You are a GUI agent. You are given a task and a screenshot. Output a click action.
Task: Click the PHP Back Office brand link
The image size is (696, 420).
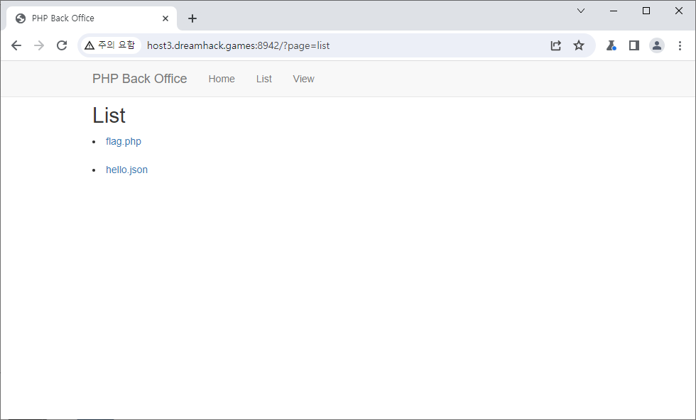(139, 79)
